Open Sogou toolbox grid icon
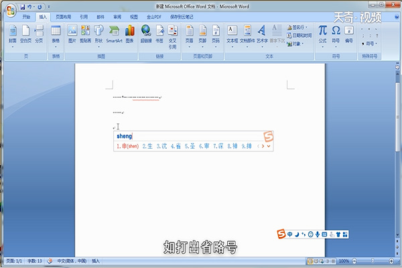 pyautogui.click(x=345, y=234)
